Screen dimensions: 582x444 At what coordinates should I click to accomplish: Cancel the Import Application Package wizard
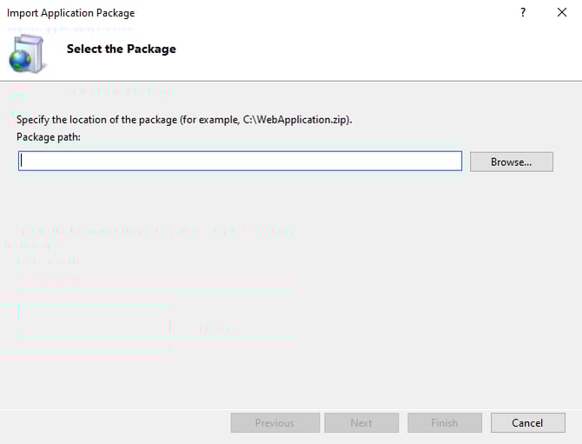click(x=528, y=423)
